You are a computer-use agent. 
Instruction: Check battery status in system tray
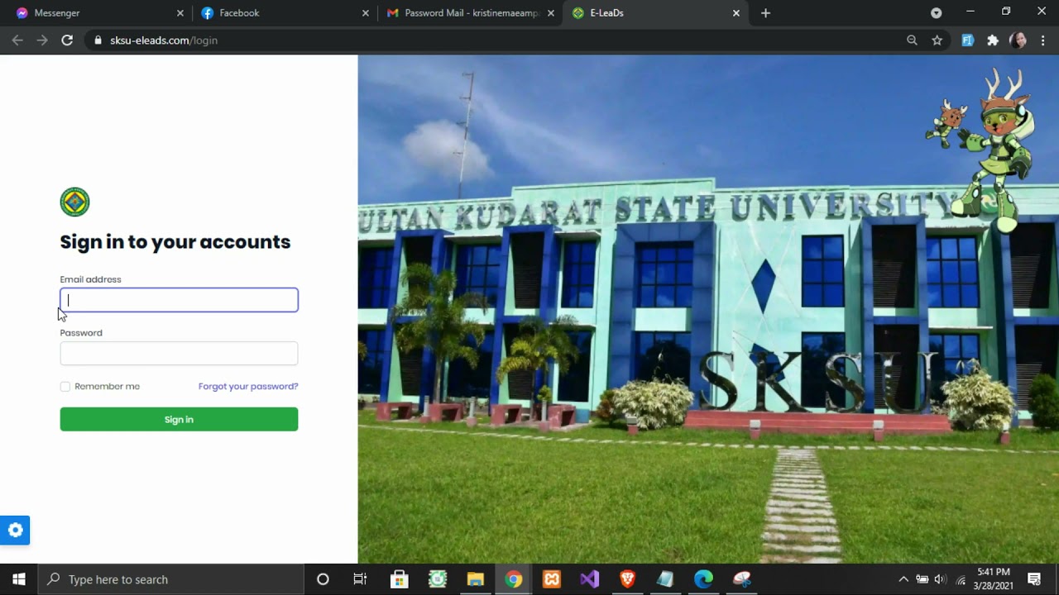922,579
